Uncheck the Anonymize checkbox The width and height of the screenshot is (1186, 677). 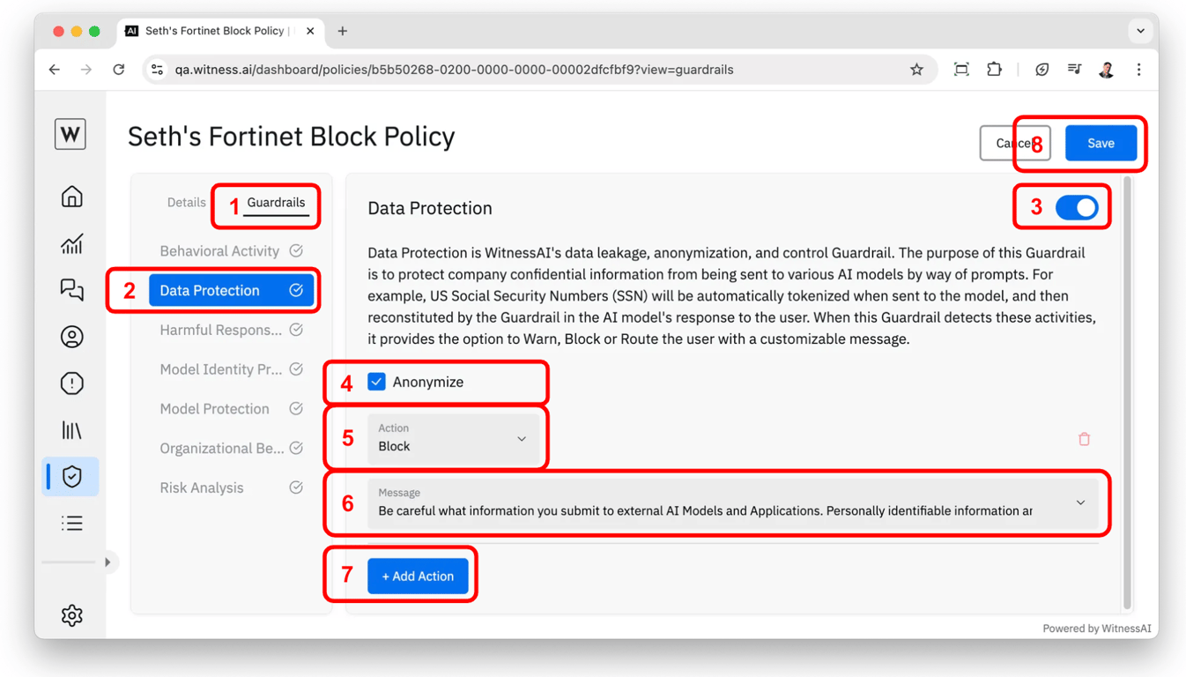pyautogui.click(x=377, y=382)
